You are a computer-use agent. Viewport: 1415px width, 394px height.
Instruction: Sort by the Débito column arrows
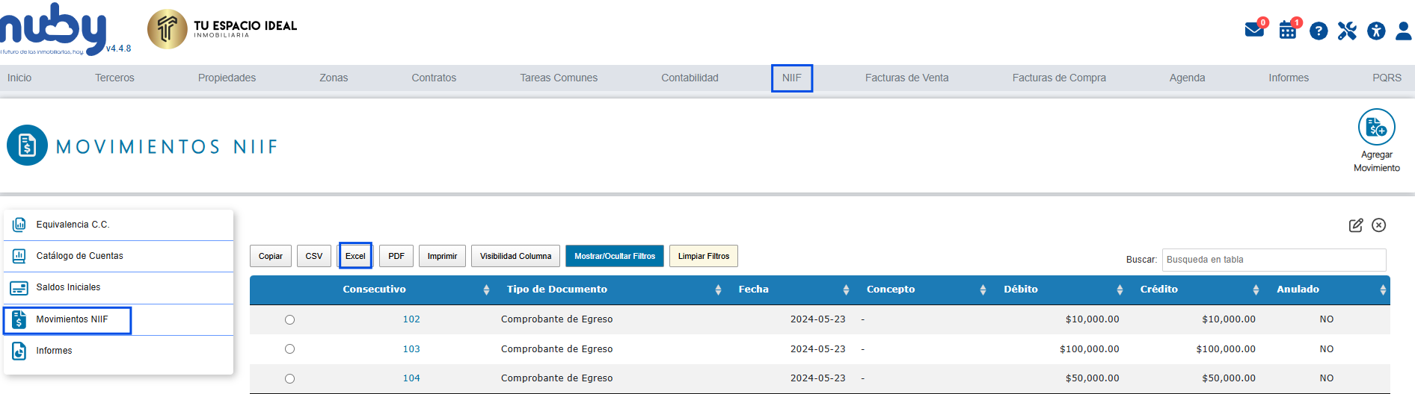[1120, 290]
